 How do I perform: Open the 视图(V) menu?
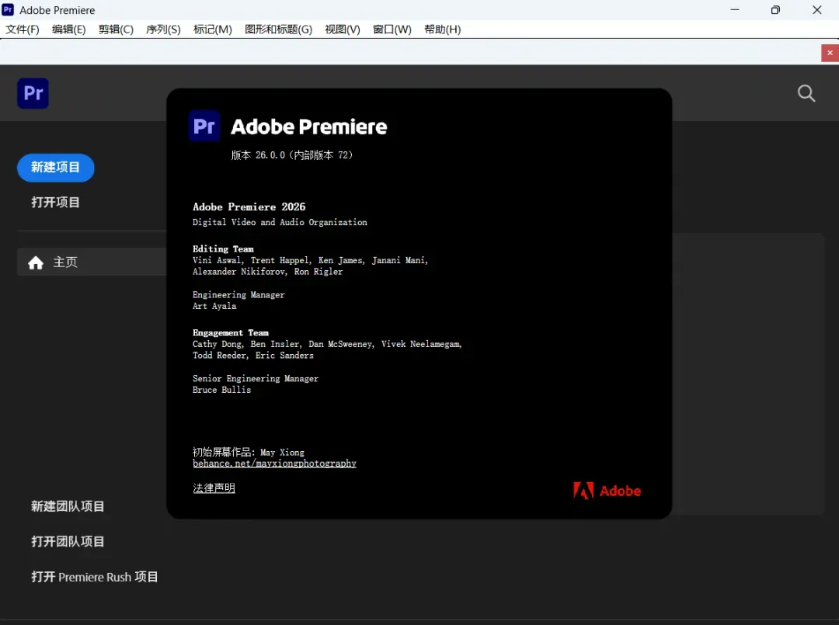point(343,30)
